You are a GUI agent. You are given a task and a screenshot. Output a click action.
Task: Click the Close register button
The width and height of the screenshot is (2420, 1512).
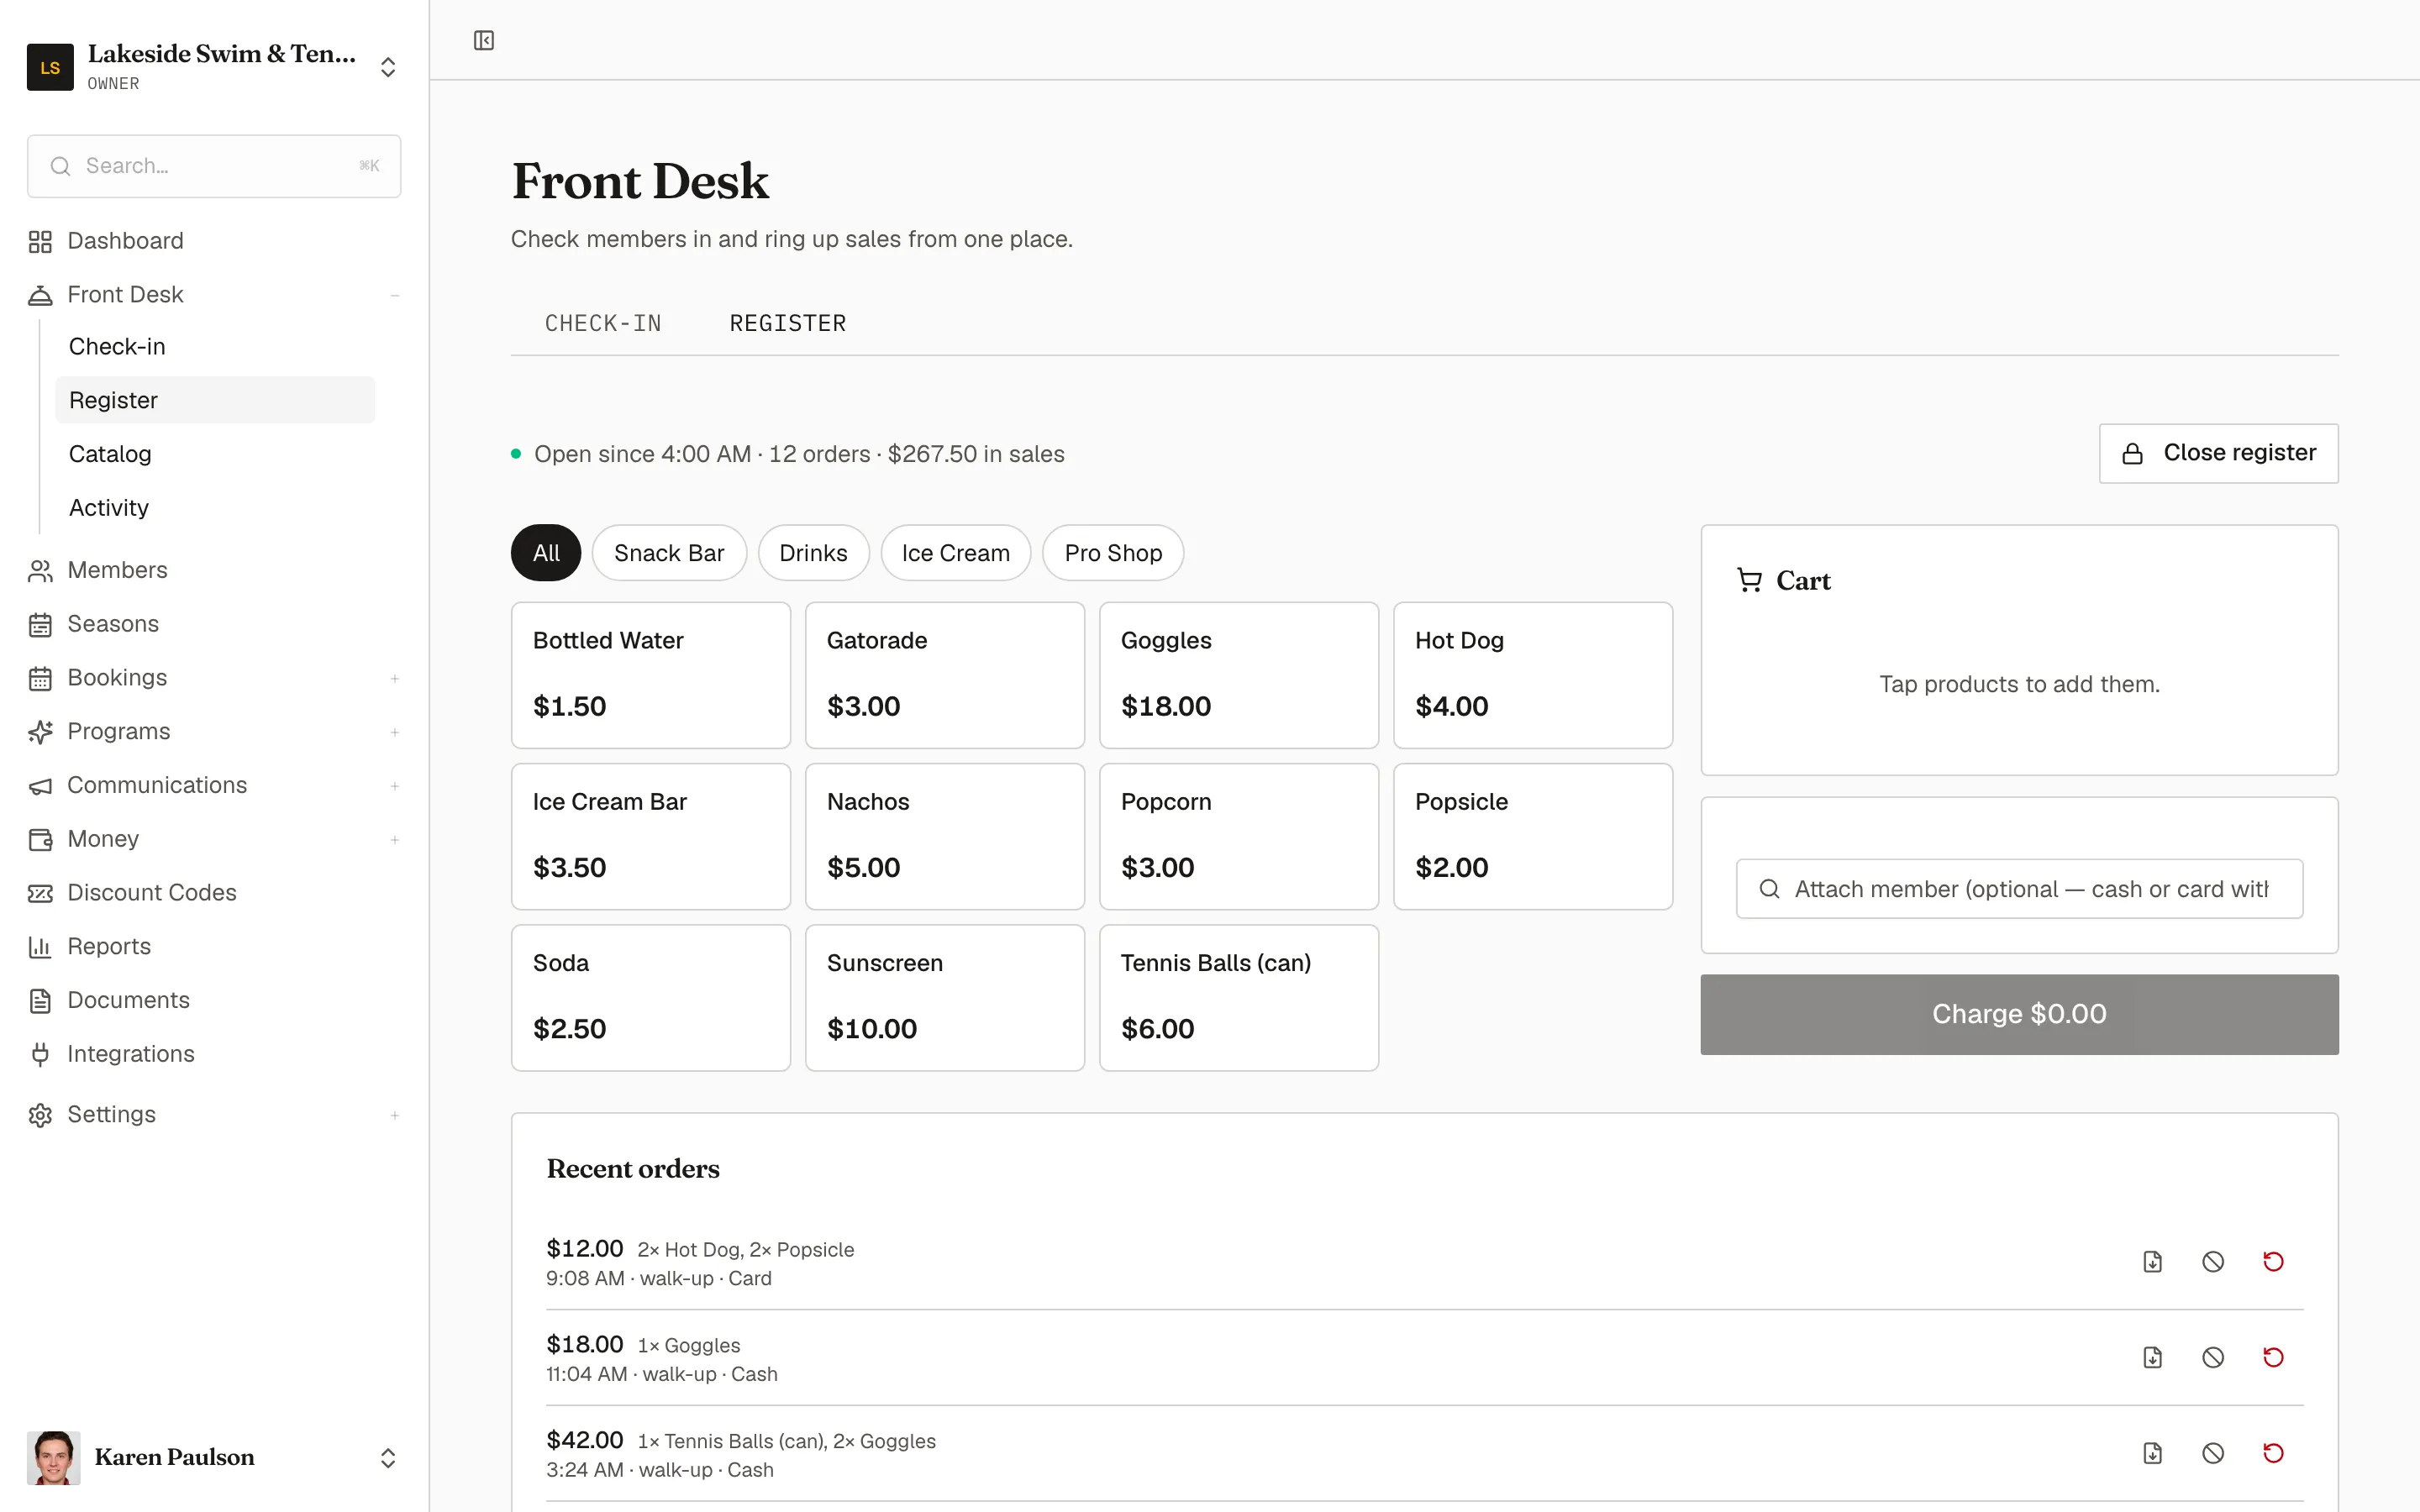coord(2218,453)
